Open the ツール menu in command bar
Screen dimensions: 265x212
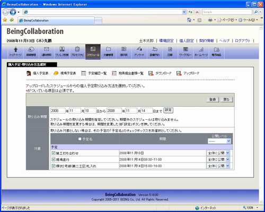tap(249, 20)
